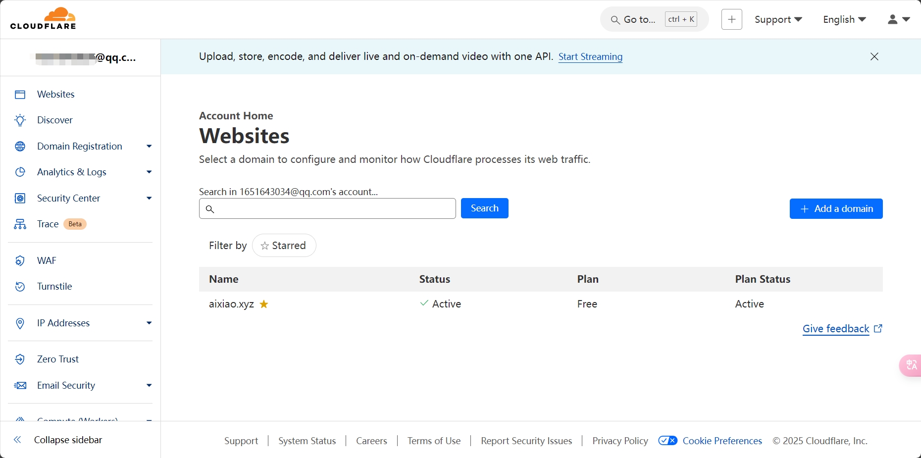921x458 pixels.
Task: Click the blue Search button
Action: pyautogui.click(x=485, y=208)
